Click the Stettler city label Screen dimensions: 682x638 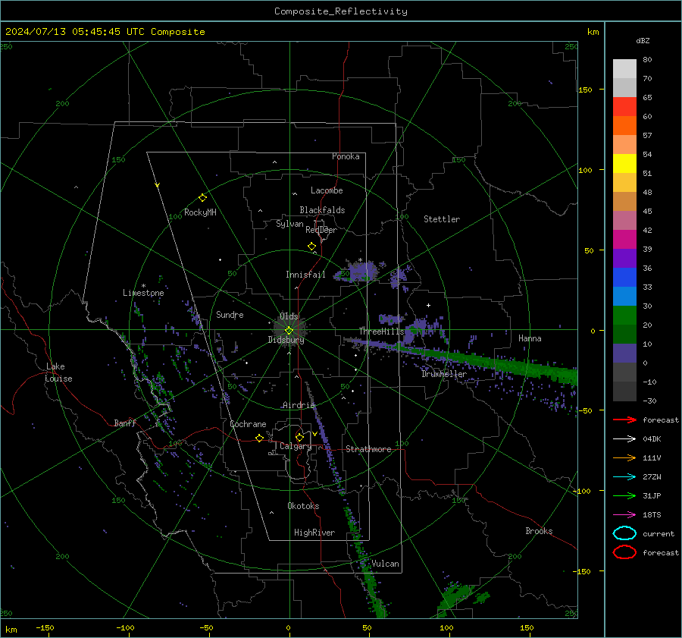442,219
